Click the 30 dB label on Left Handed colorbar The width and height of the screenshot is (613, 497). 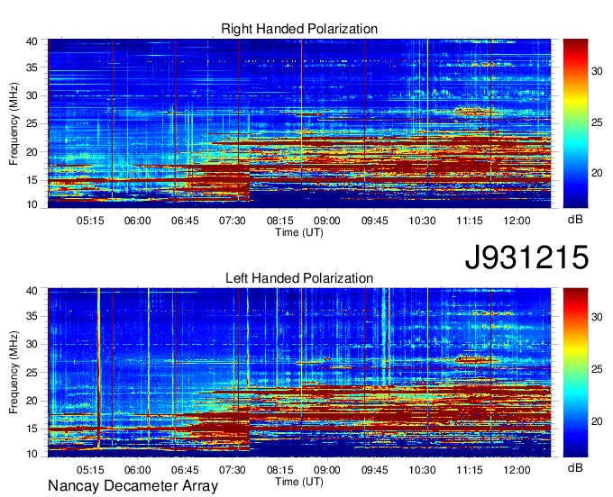597,317
